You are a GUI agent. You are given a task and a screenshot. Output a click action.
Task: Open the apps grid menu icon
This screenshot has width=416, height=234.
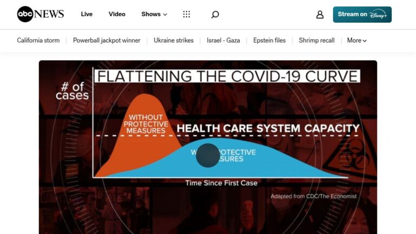click(x=186, y=14)
